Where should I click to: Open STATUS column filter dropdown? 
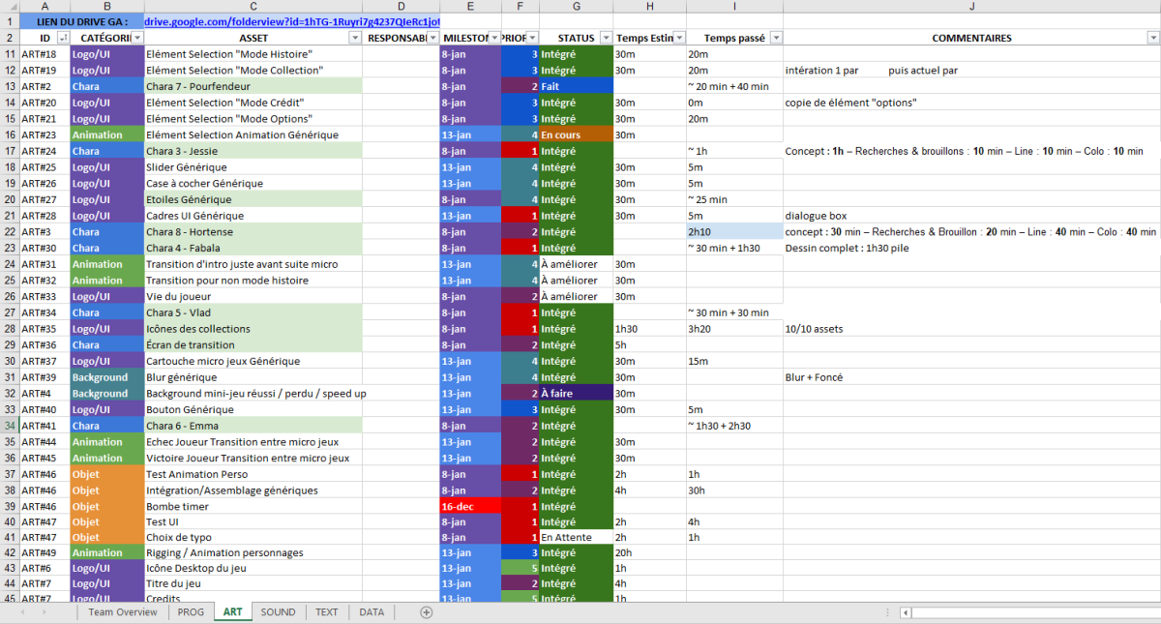coord(606,38)
